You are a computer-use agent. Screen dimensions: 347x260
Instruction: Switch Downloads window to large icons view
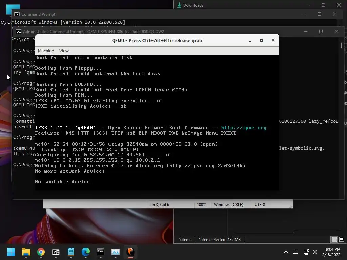pyautogui.click(x=342, y=239)
